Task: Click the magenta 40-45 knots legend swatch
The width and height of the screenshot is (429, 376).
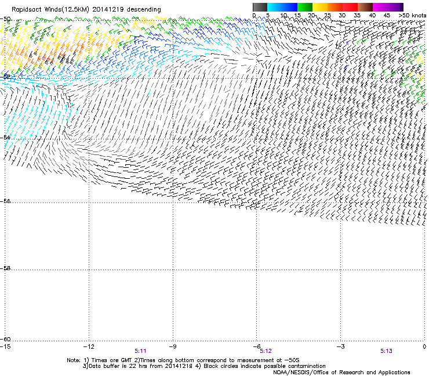Action: tap(380, 7)
